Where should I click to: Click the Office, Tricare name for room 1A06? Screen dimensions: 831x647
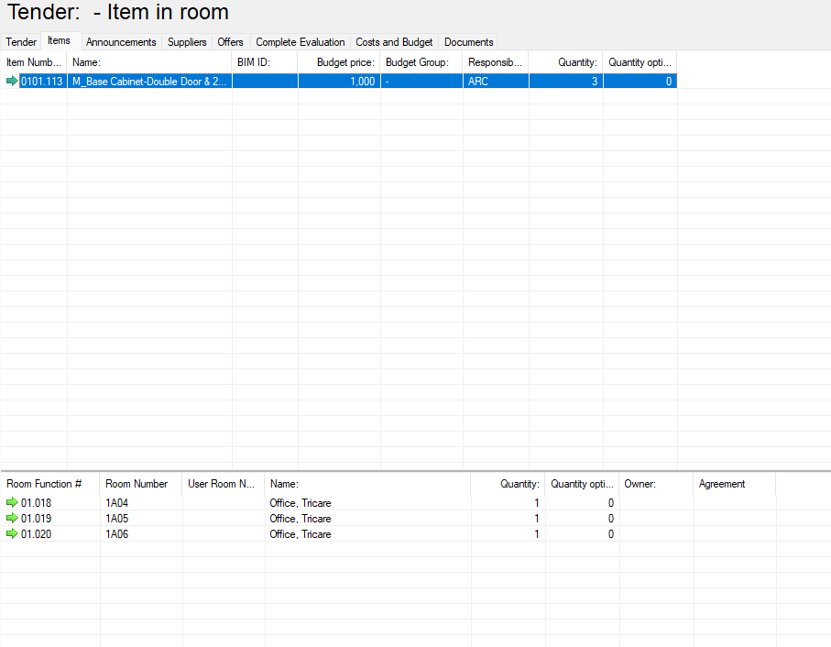[300, 534]
